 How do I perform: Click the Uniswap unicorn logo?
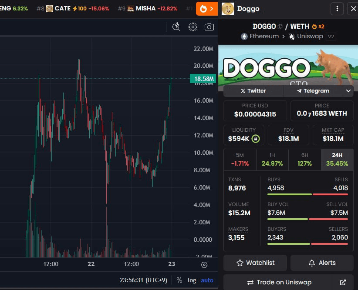tap(291, 37)
